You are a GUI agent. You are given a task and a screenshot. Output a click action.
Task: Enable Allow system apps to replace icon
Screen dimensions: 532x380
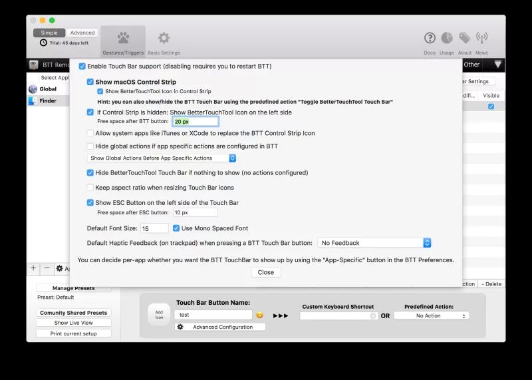coord(90,133)
